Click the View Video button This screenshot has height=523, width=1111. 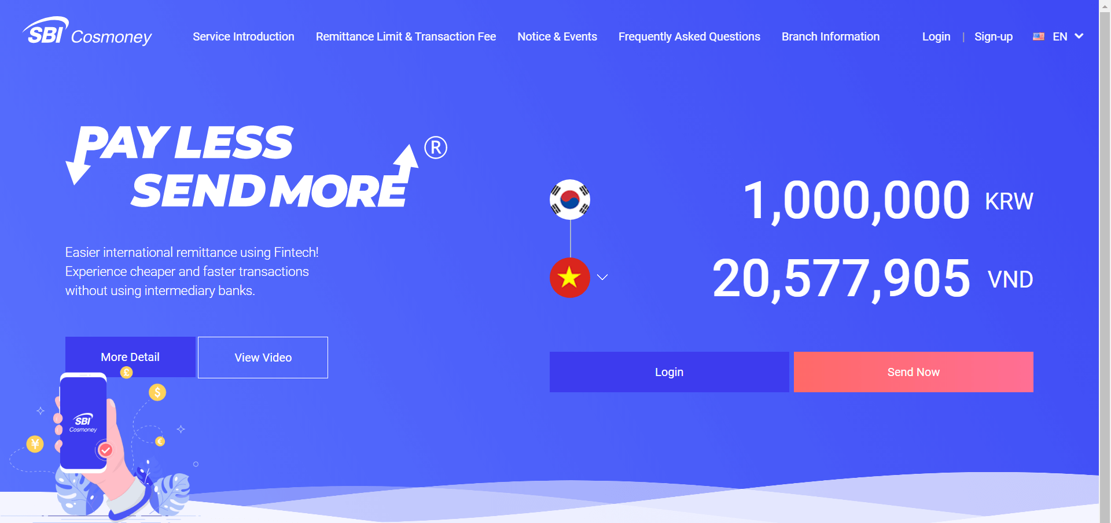pyautogui.click(x=263, y=357)
